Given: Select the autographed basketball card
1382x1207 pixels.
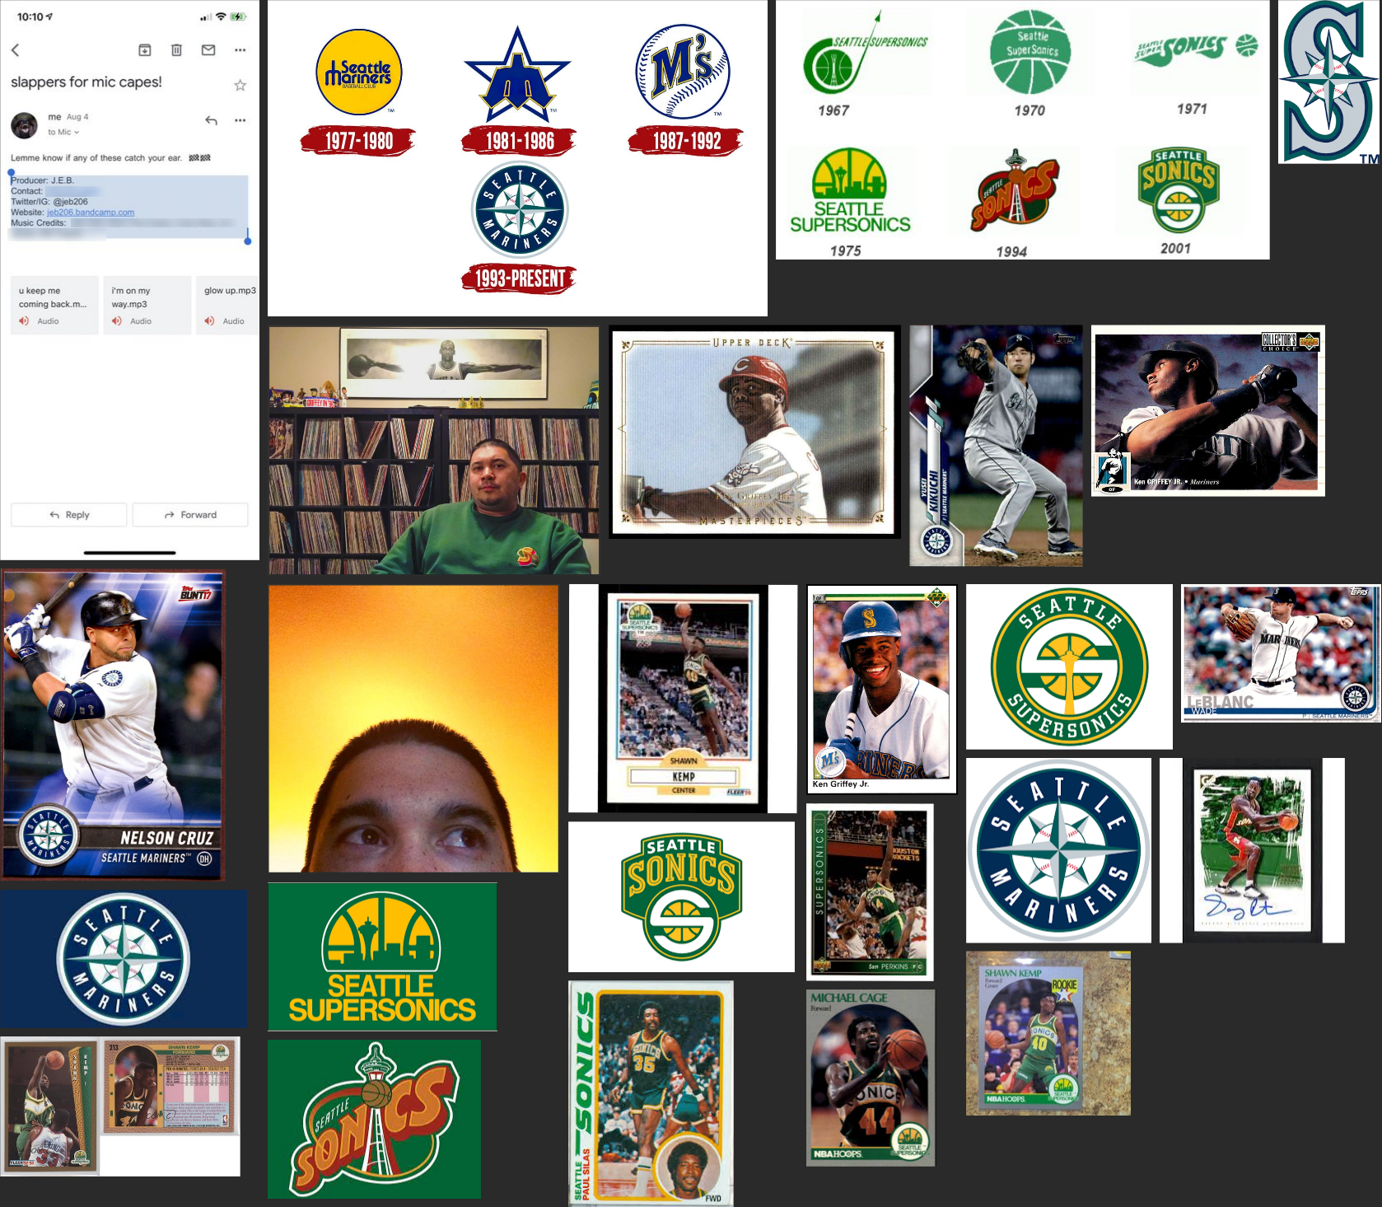Looking at the screenshot, I should point(1252,850).
